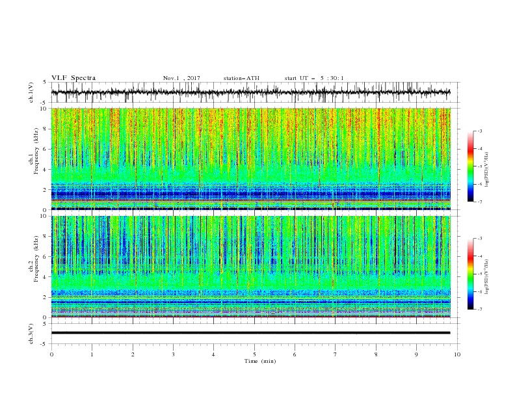Screen dimensions: 515x398
Task: Select the date text "Nov.1 , 2017"
Action: [181, 78]
